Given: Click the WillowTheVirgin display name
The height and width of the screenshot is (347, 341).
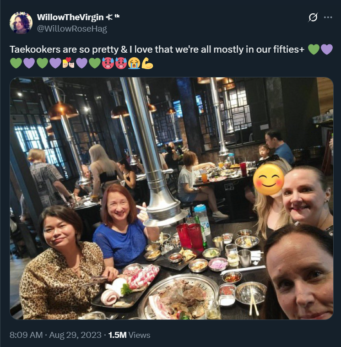Looking at the screenshot, I should click(70, 17).
